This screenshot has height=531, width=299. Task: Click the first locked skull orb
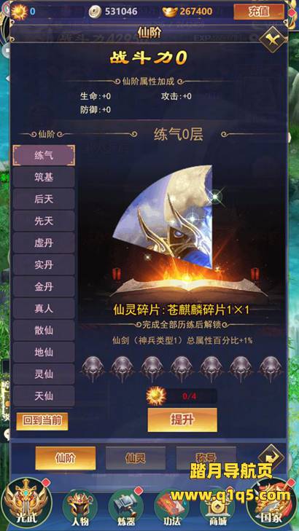(93, 369)
